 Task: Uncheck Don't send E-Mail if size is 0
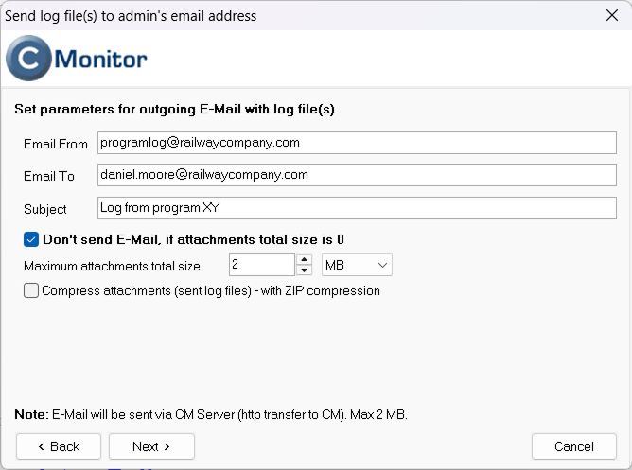[31, 239]
